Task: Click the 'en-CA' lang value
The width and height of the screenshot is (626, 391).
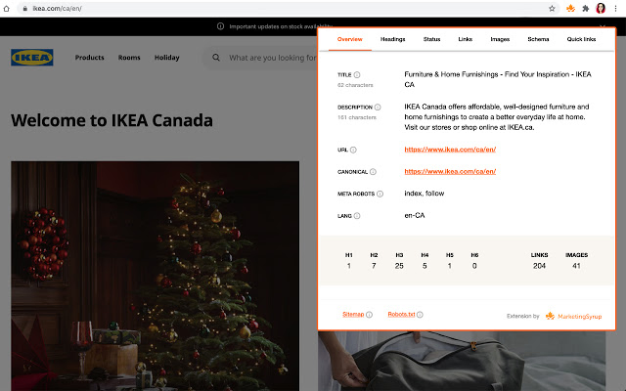Action: point(415,215)
